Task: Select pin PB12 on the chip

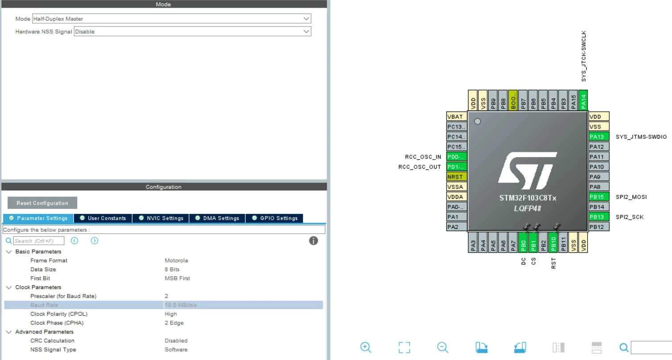Action: 599,227
